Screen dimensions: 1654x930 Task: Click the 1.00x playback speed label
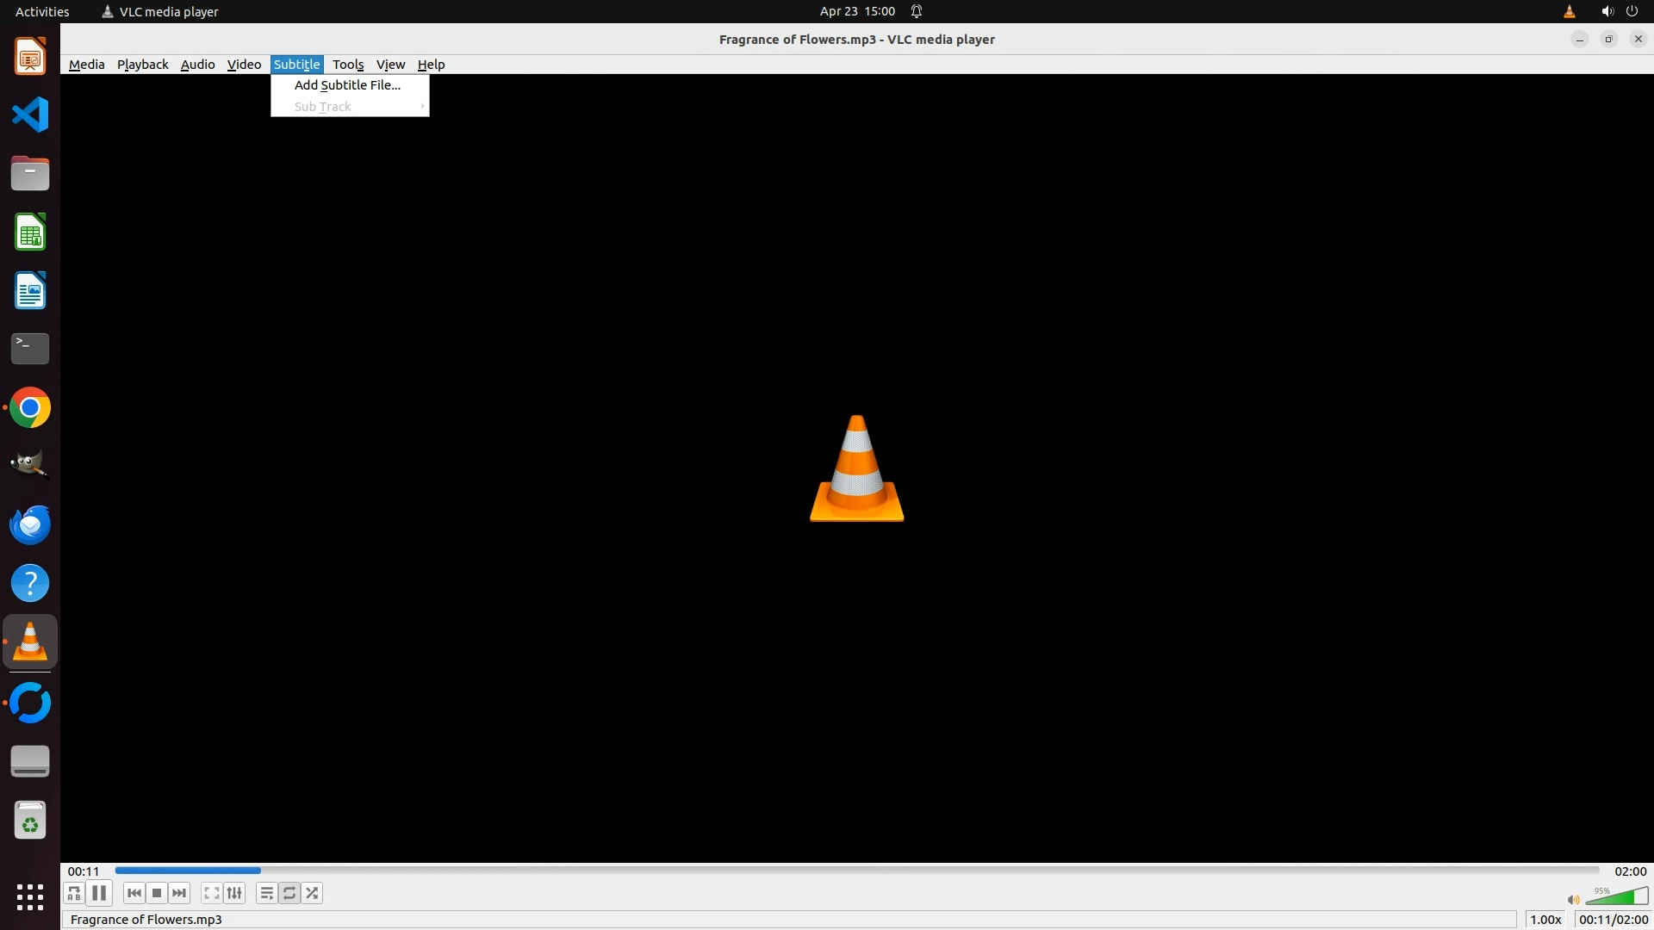(x=1545, y=920)
